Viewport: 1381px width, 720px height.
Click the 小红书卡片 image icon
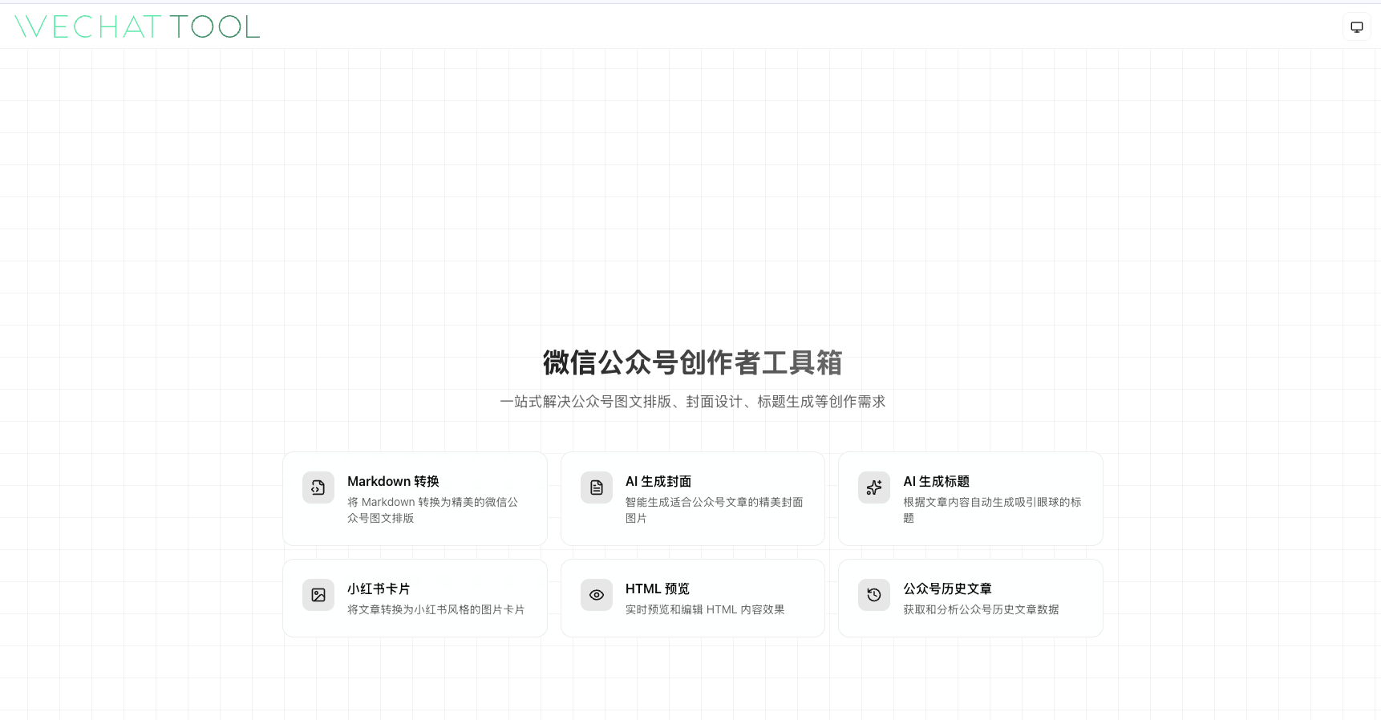(x=318, y=595)
